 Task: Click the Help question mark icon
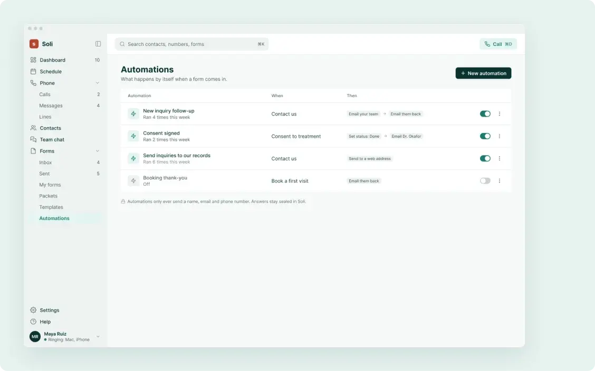tap(33, 321)
